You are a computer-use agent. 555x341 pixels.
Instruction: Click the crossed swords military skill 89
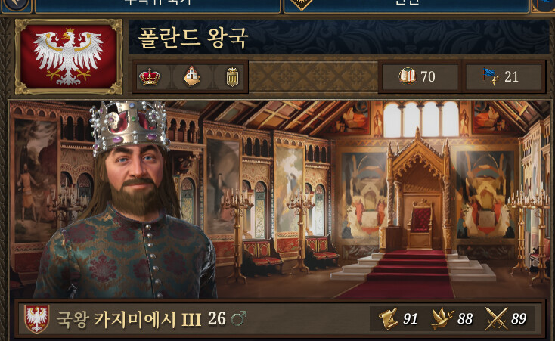(x=506, y=318)
